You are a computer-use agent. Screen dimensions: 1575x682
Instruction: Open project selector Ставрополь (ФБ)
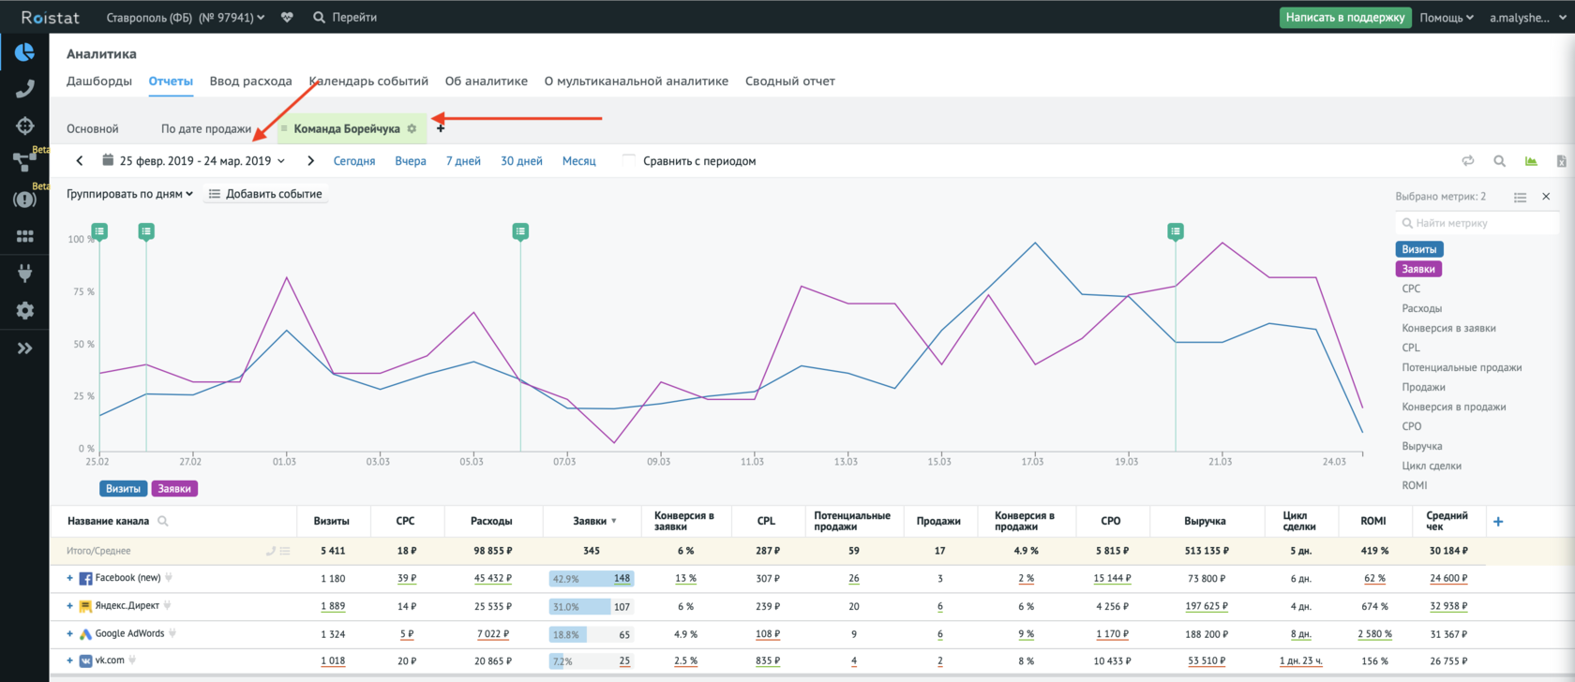[x=185, y=17]
